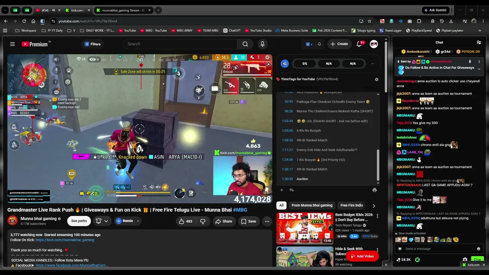Select From Munna bhai gaming chip
This screenshot has width=489, height=275.
312,205
